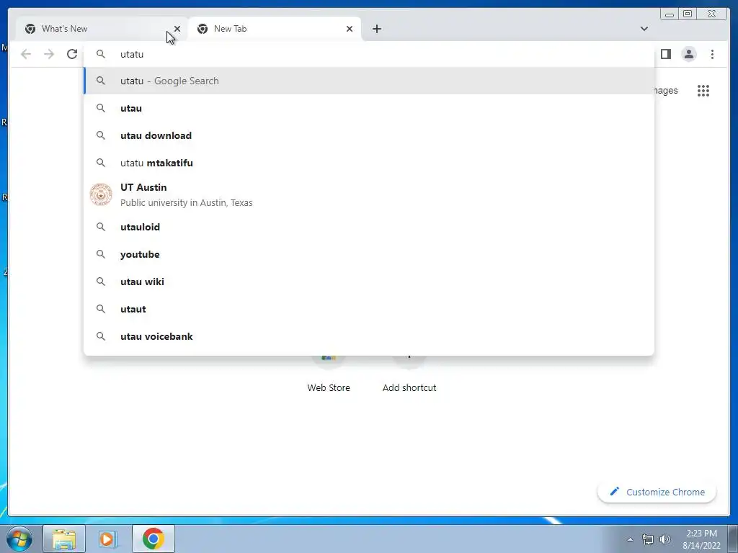Screen dimensions: 738x553
Task: Click the search icon in the address bar
Action: coord(101,54)
